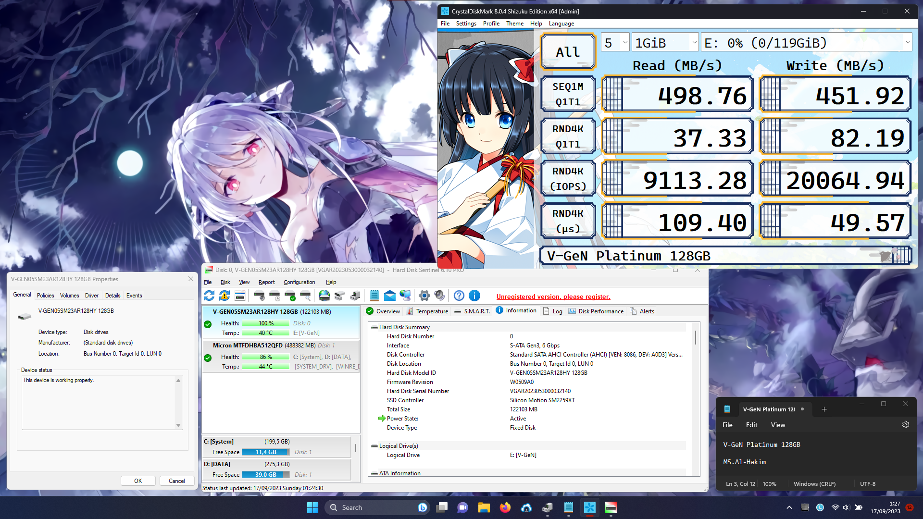Open the test size dropdown showing 1GiB
The height and width of the screenshot is (519, 923).
click(x=665, y=43)
